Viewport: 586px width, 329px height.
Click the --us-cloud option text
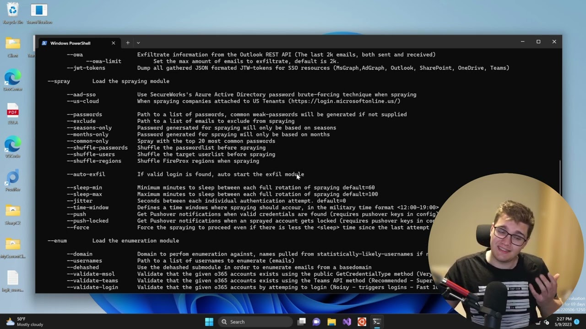pyautogui.click(x=83, y=101)
